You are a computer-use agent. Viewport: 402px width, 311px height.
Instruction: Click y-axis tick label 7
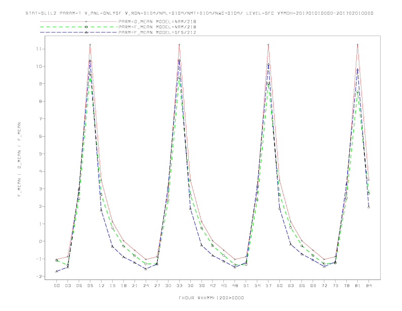click(x=41, y=119)
